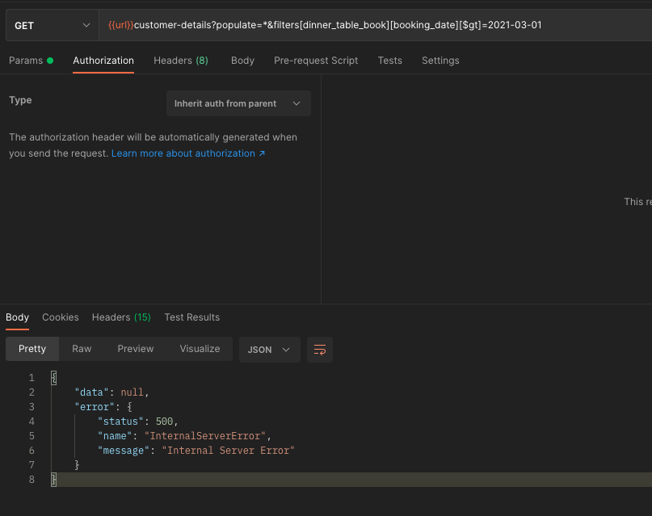Screen dimensions: 652x516
Task: Click the "Internal Server Error" message value
Action: (229, 451)
